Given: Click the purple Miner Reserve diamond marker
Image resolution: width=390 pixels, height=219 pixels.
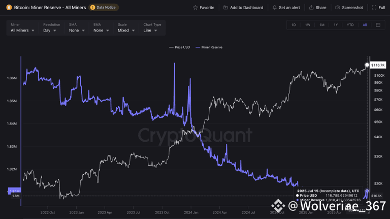Looking at the screenshot, I should (x=367, y=191).
